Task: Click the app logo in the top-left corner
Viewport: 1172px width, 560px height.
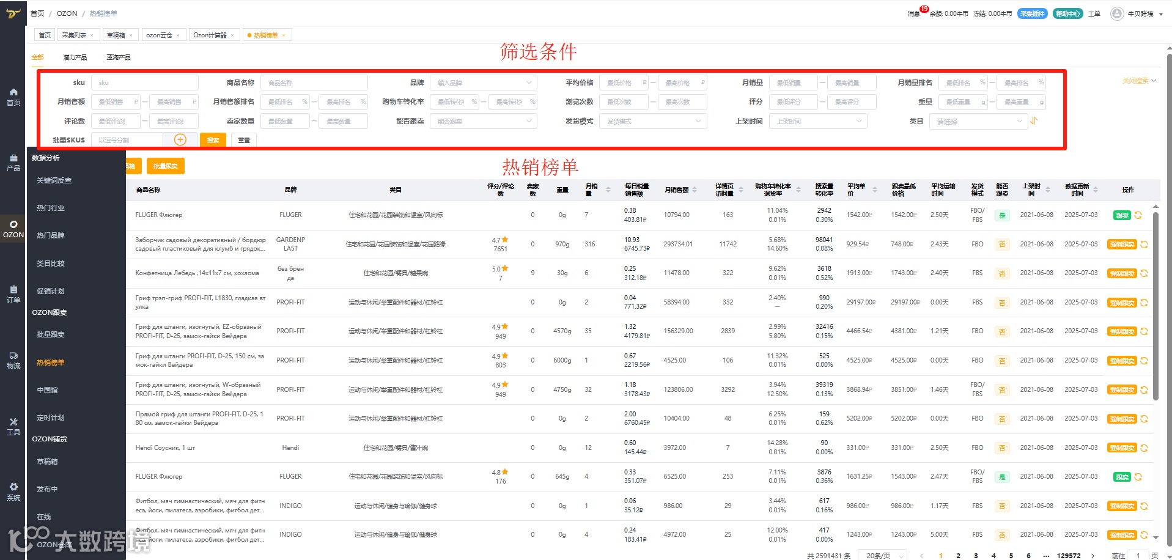Action: (13, 13)
